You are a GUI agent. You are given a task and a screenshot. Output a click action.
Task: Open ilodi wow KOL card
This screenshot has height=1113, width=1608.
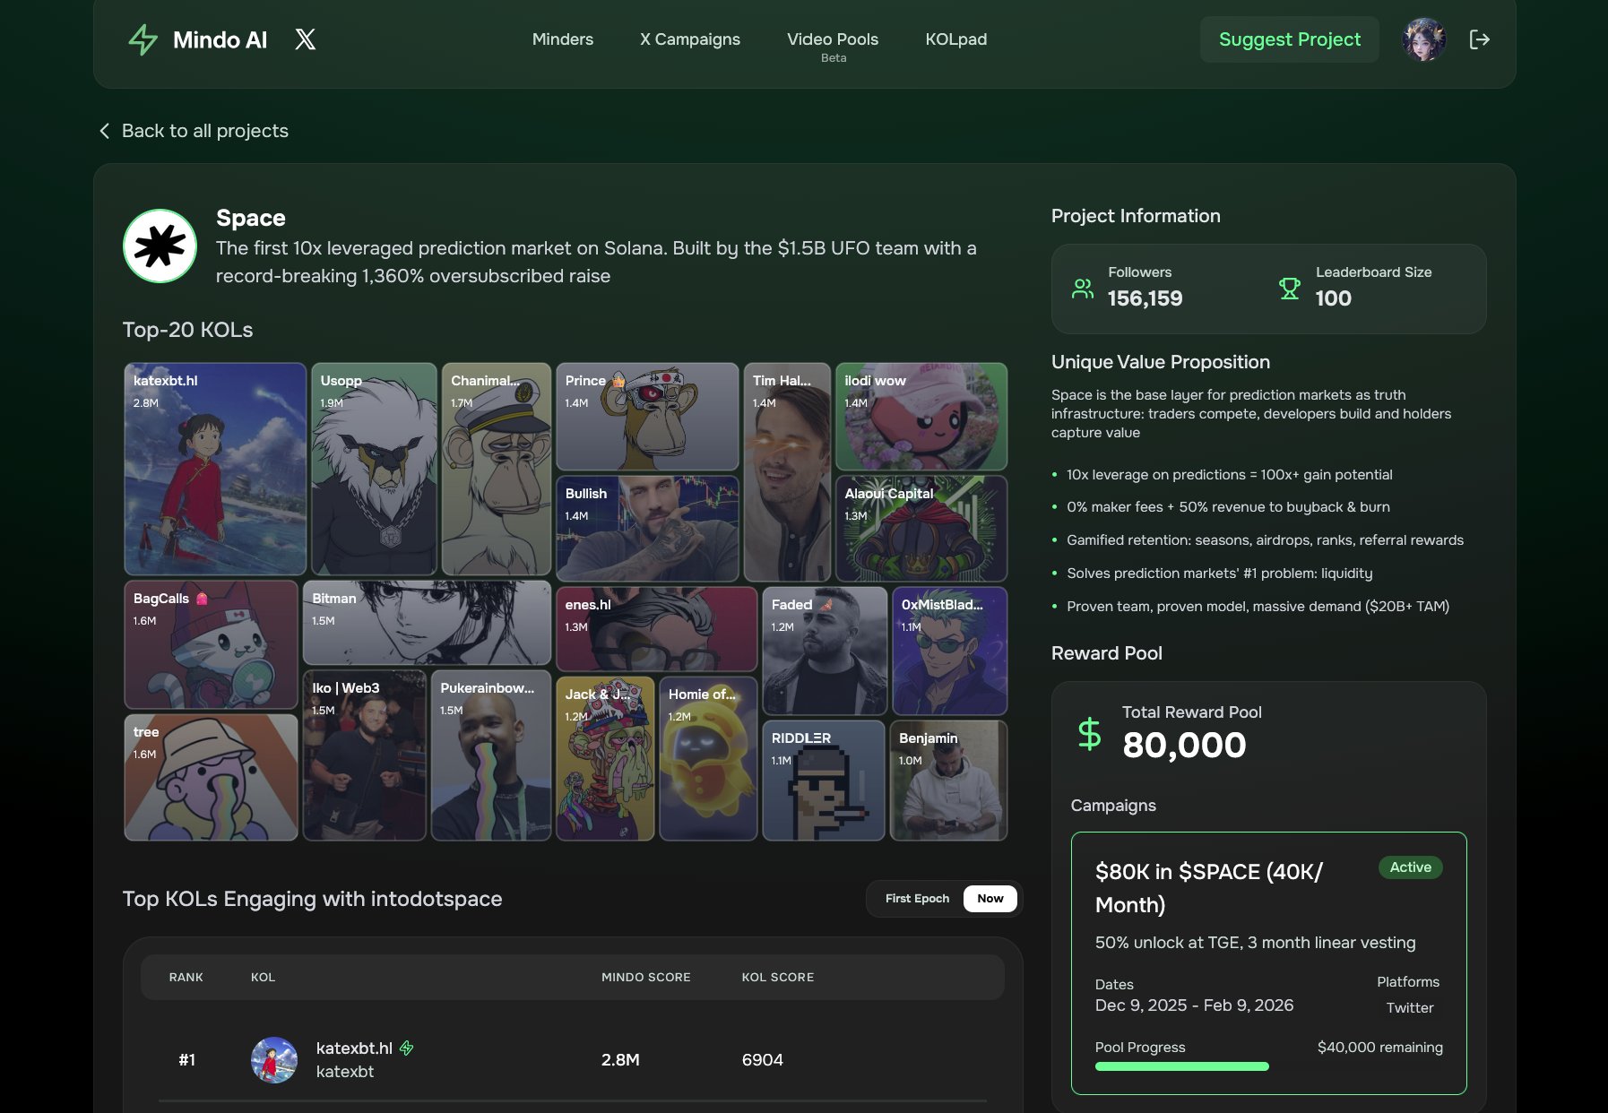(x=921, y=417)
